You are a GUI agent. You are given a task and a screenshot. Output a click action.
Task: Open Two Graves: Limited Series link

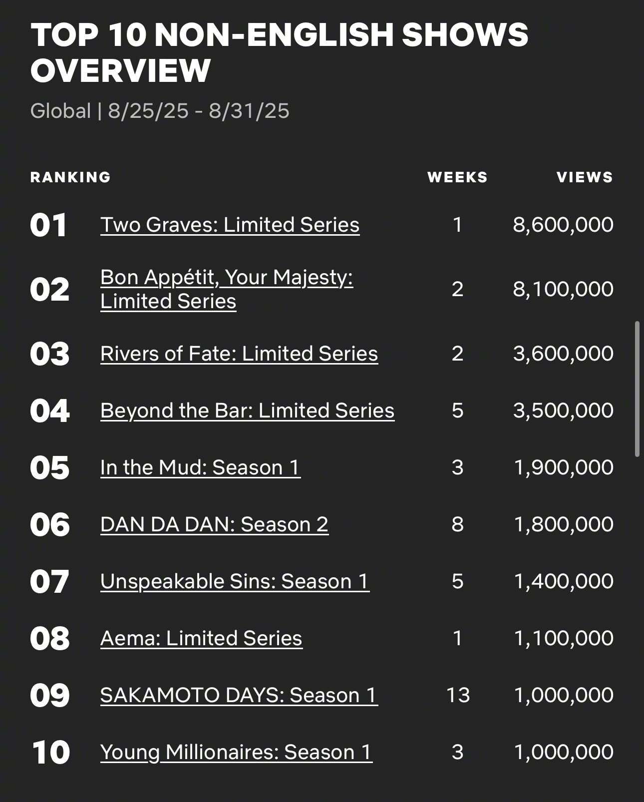(x=230, y=225)
